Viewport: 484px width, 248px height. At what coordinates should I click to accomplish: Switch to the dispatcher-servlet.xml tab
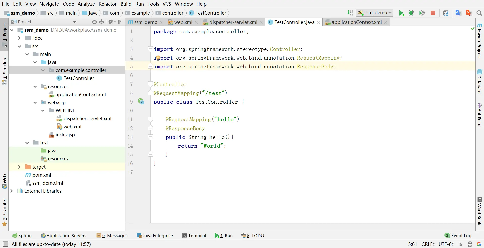(233, 22)
